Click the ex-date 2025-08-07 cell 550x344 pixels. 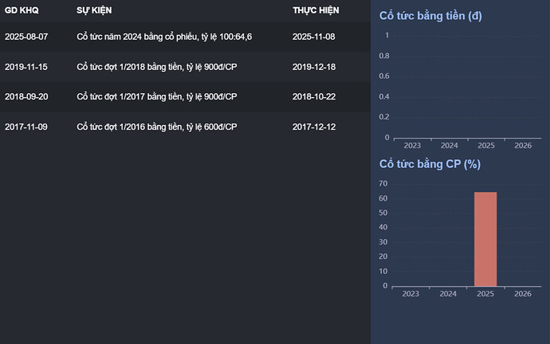pos(26,37)
